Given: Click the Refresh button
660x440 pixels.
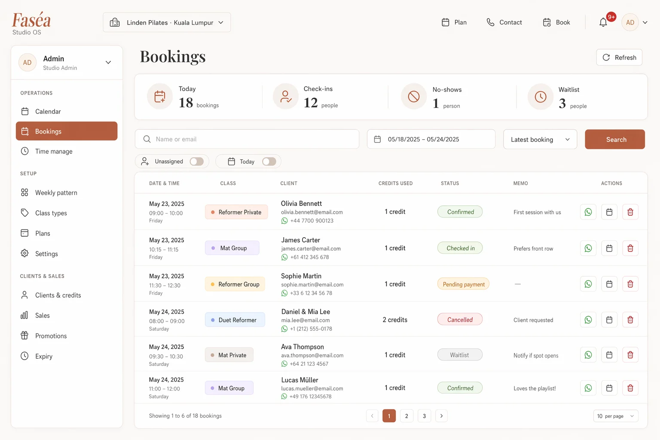Looking at the screenshot, I should coord(619,58).
